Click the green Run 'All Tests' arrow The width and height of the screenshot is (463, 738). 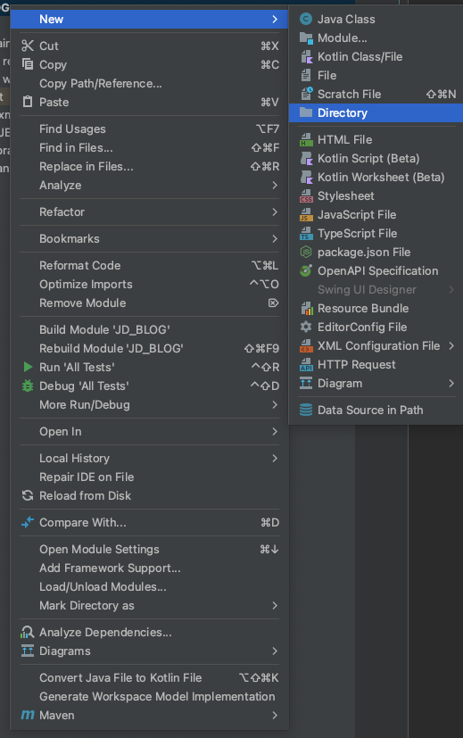[x=28, y=367]
